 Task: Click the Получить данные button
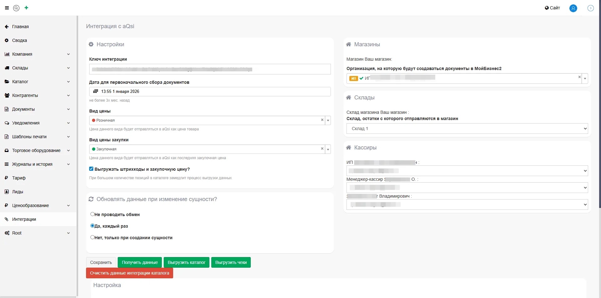140,262
